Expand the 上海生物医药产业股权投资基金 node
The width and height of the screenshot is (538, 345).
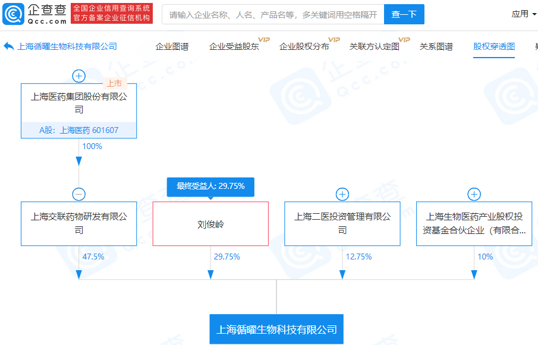474,194
